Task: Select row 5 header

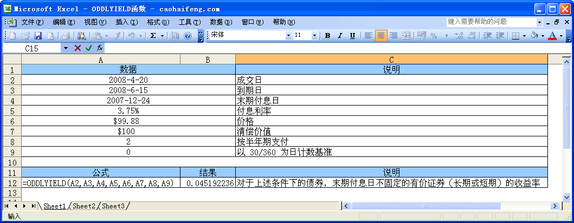Action: click(12, 110)
